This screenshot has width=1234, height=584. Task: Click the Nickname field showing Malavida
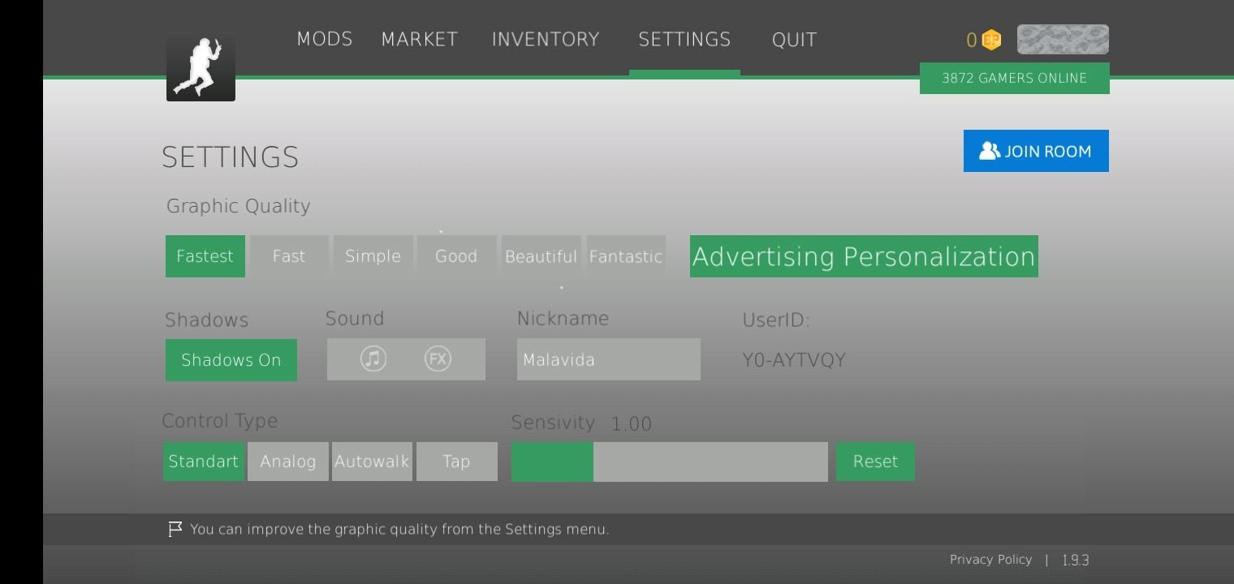click(609, 359)
